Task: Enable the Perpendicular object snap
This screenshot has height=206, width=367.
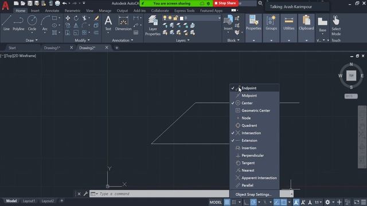Action: pyautogui.click(x=255, y=155)
